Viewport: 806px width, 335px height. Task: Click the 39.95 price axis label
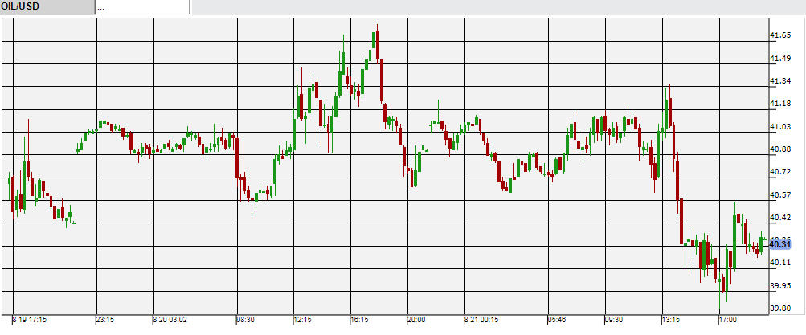[x=782, y=285]
